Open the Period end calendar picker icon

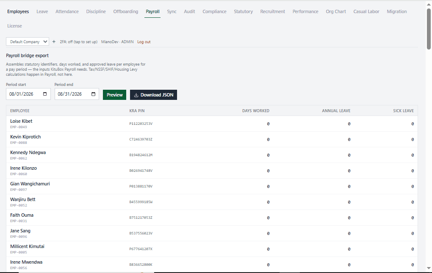(94, 94)
